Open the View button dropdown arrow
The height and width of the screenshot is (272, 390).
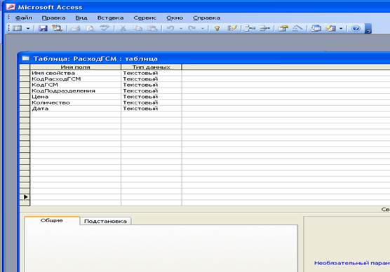coord(28,28)
